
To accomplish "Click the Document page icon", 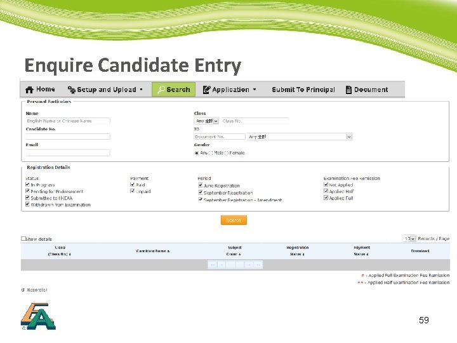I will click(348, 90).
